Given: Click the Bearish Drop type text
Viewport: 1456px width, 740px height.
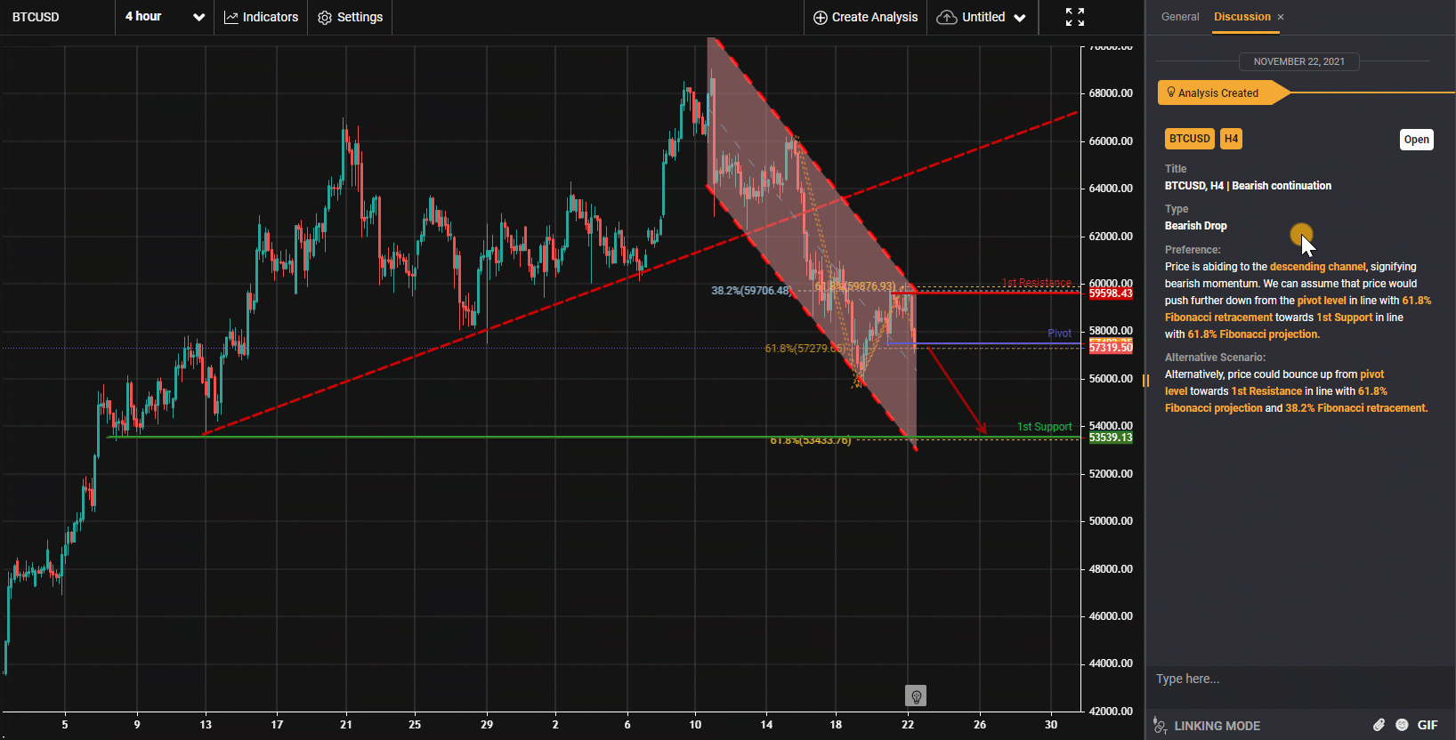Looking at the screenshot, I should point(1196,226).
